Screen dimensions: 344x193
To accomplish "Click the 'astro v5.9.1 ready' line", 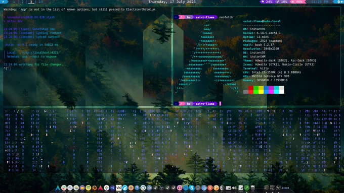I will tap(32, 45).
